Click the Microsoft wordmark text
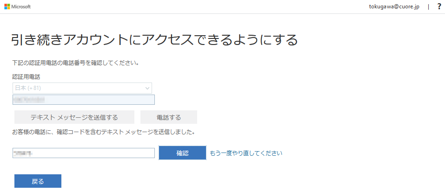The width and height of the screenshot is (445, 191). (x=21, y=7)
